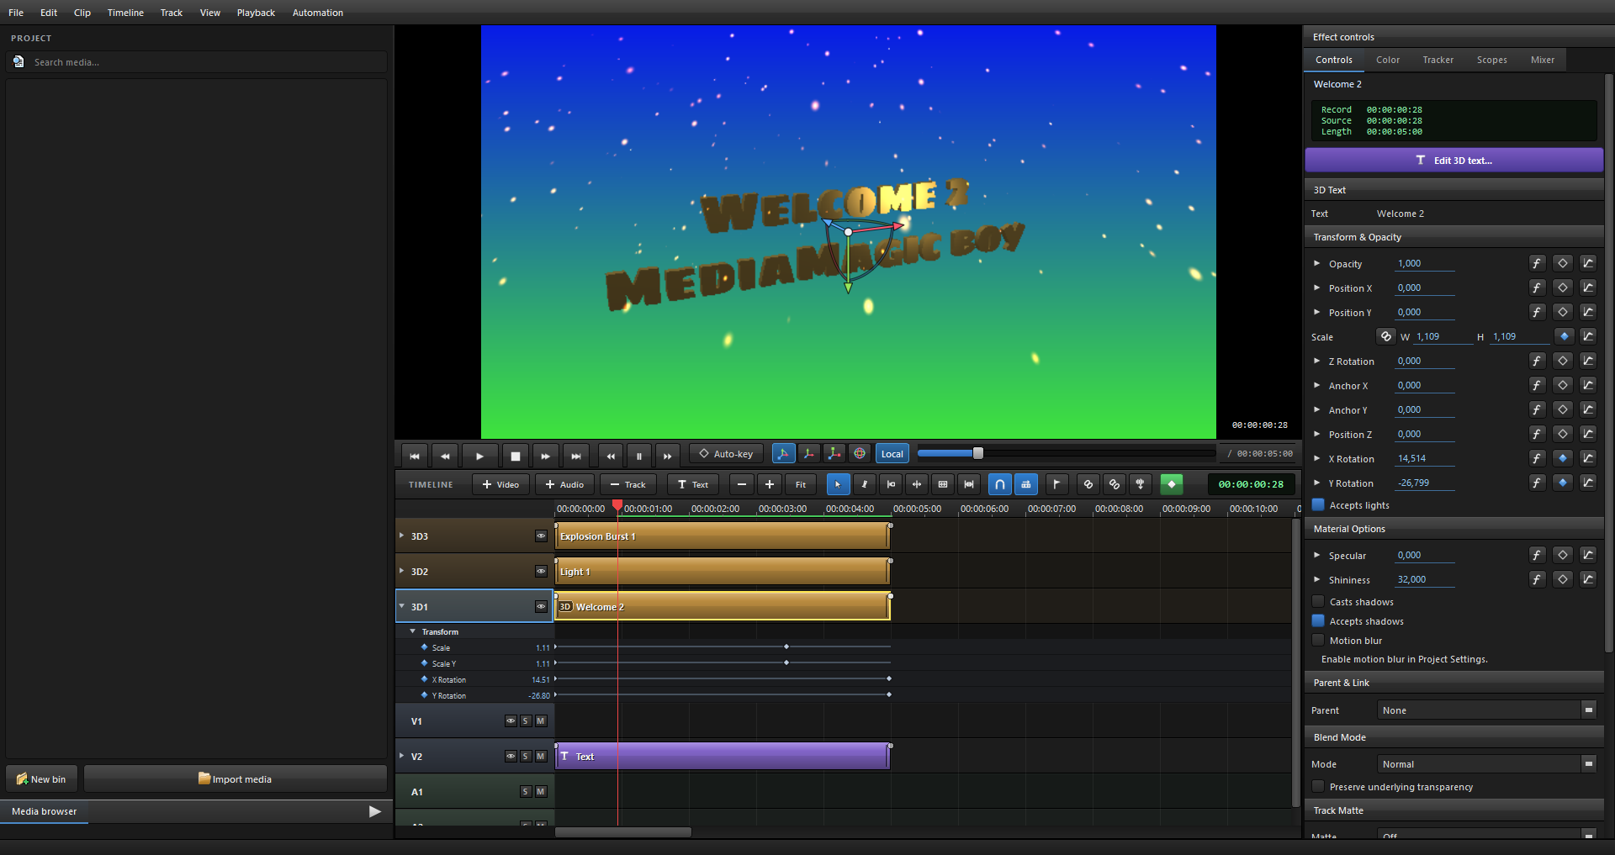Viewport: 1615px width, 855px height.
Task: Expand the 3D3 track
Action: click(x=402, y=536)
